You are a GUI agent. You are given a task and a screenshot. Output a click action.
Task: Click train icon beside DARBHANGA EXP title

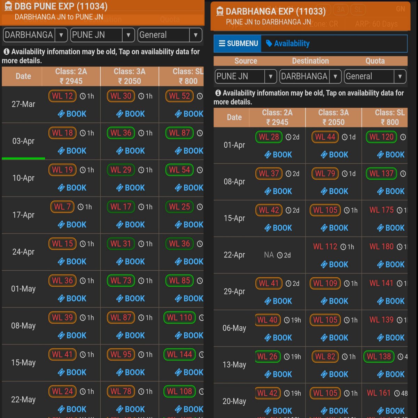(220, 11)
